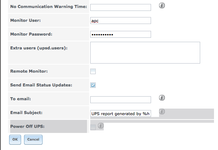Click the Power Off UPS label
Image resolution: width=218 pixels, height=150 pixels.
27,126
